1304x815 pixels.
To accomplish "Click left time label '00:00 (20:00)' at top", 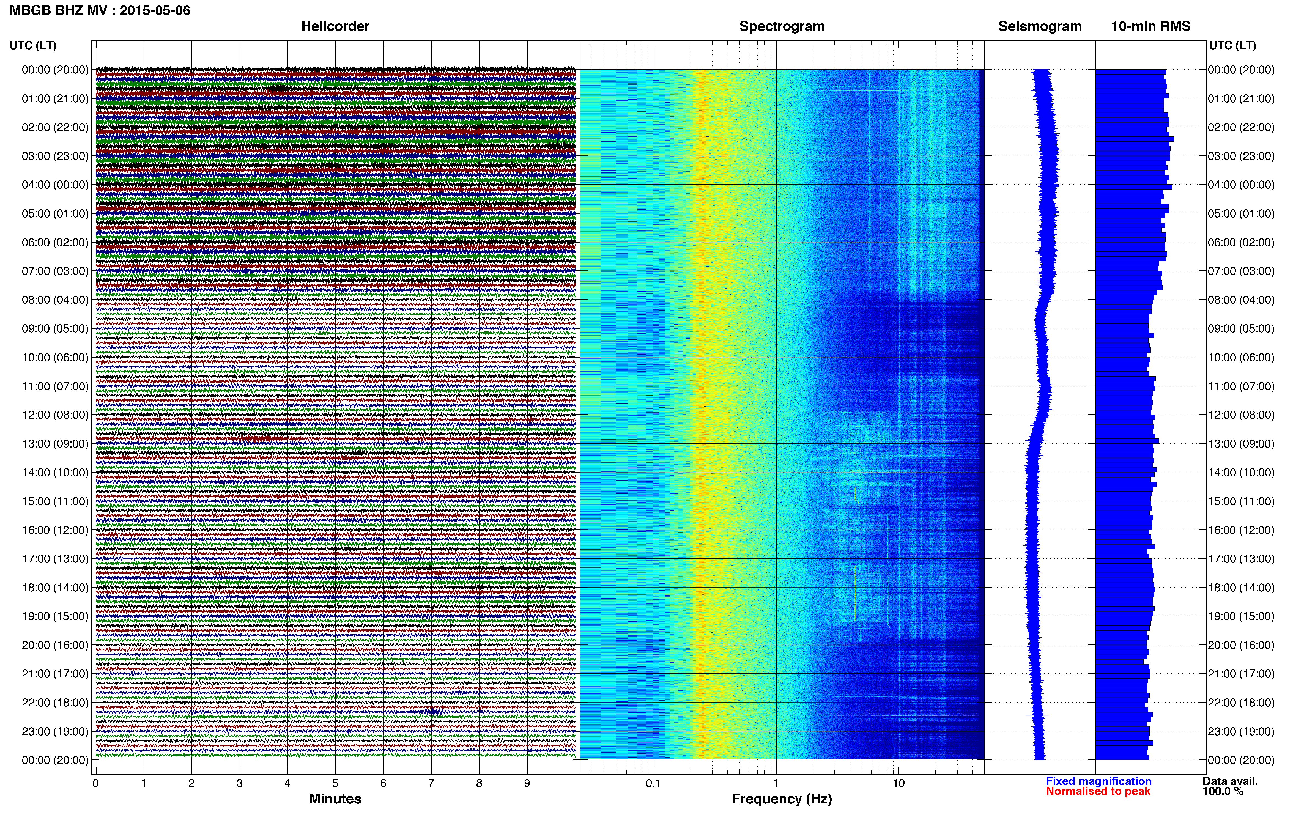I will [55, 70].
